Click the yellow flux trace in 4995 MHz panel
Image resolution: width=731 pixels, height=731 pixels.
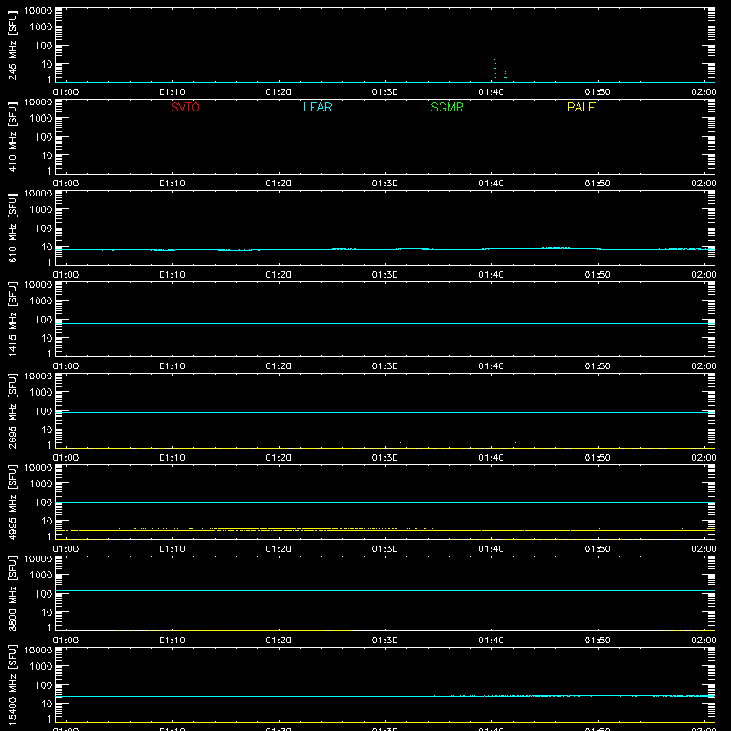click(x=385, y=531)
